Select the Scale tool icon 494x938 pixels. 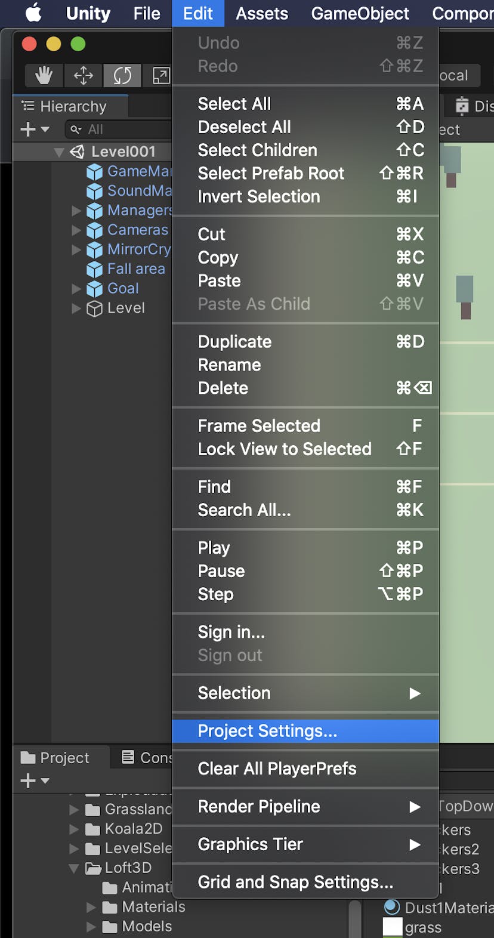tap(160, 75)
